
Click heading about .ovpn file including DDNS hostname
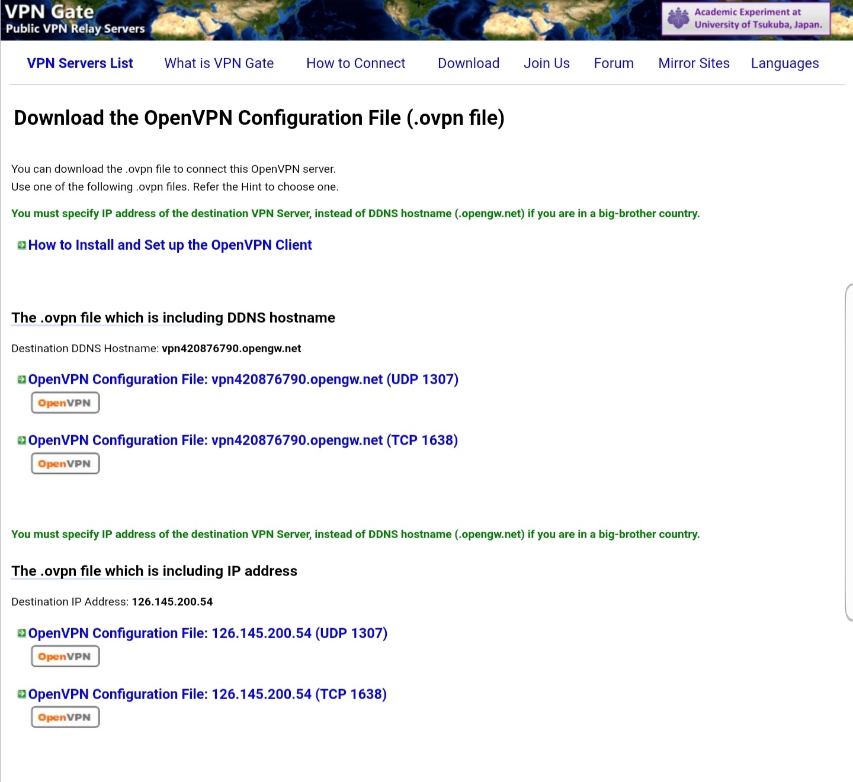173,318
